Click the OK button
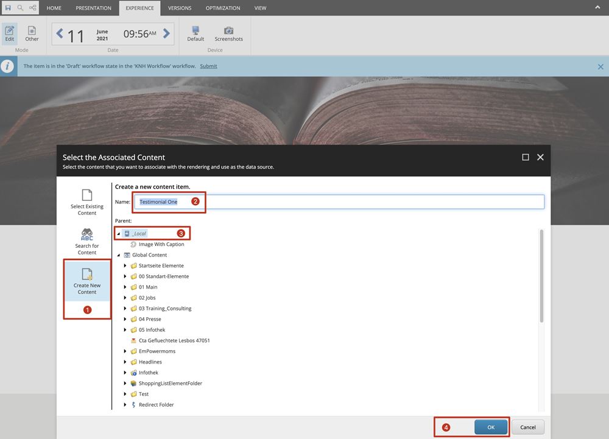609x439 pixels. tap(491, 427)
